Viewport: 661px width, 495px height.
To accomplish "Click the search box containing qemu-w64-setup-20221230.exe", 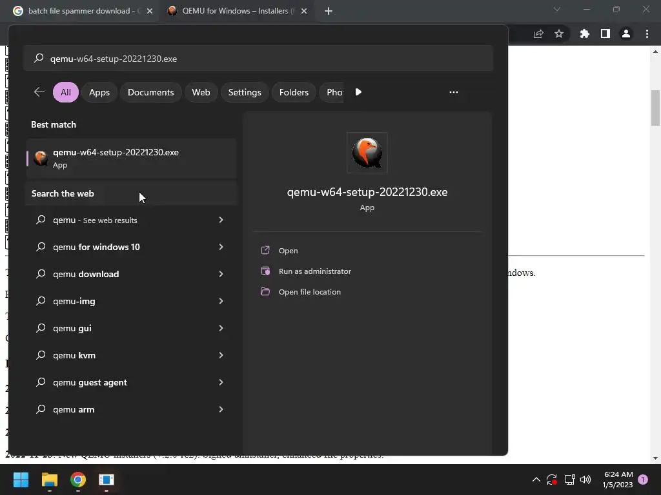I will pyautogui.click(x=258, y=59).
